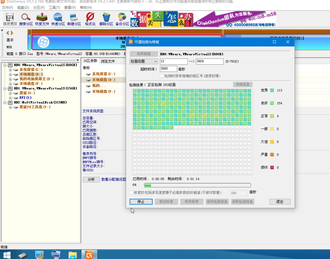Viewport: 330px width, 259px height.
Task: Launch the 恢复文件 (Recover Files) tool
Action: [x=42, y=20]
